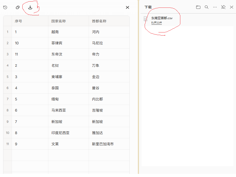
Task: Download the table as CSV
Action: click(30, 7)
